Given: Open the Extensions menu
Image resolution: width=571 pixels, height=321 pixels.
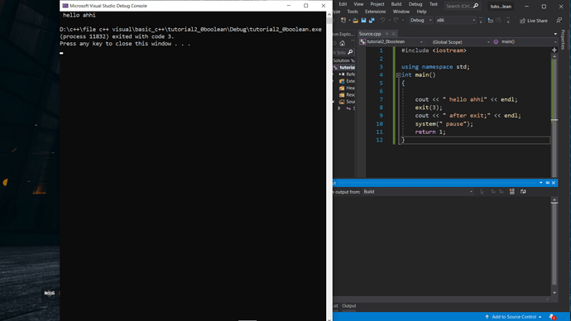Looking at the screenshot, I should [375, 12].
